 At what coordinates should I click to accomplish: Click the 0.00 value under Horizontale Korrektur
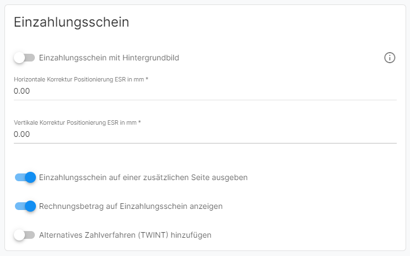22,91
